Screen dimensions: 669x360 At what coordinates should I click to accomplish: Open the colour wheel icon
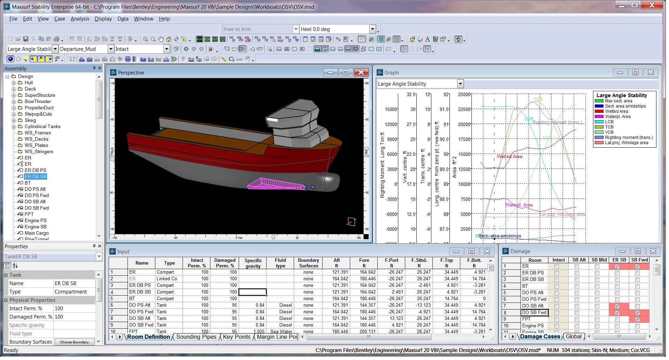pos(420,39)
